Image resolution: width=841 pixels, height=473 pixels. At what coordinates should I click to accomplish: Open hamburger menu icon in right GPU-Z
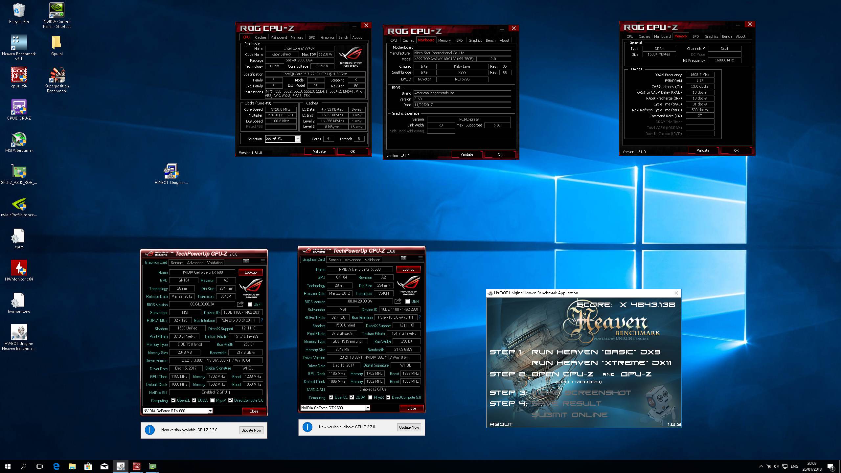420,258
